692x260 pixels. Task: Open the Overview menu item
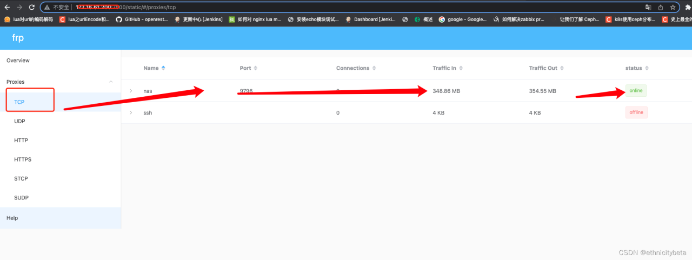tap(61, 61)
